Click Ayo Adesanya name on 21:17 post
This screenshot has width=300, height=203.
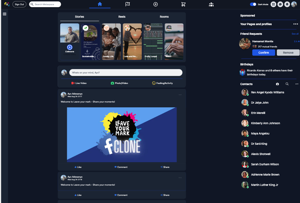(75, 94)
